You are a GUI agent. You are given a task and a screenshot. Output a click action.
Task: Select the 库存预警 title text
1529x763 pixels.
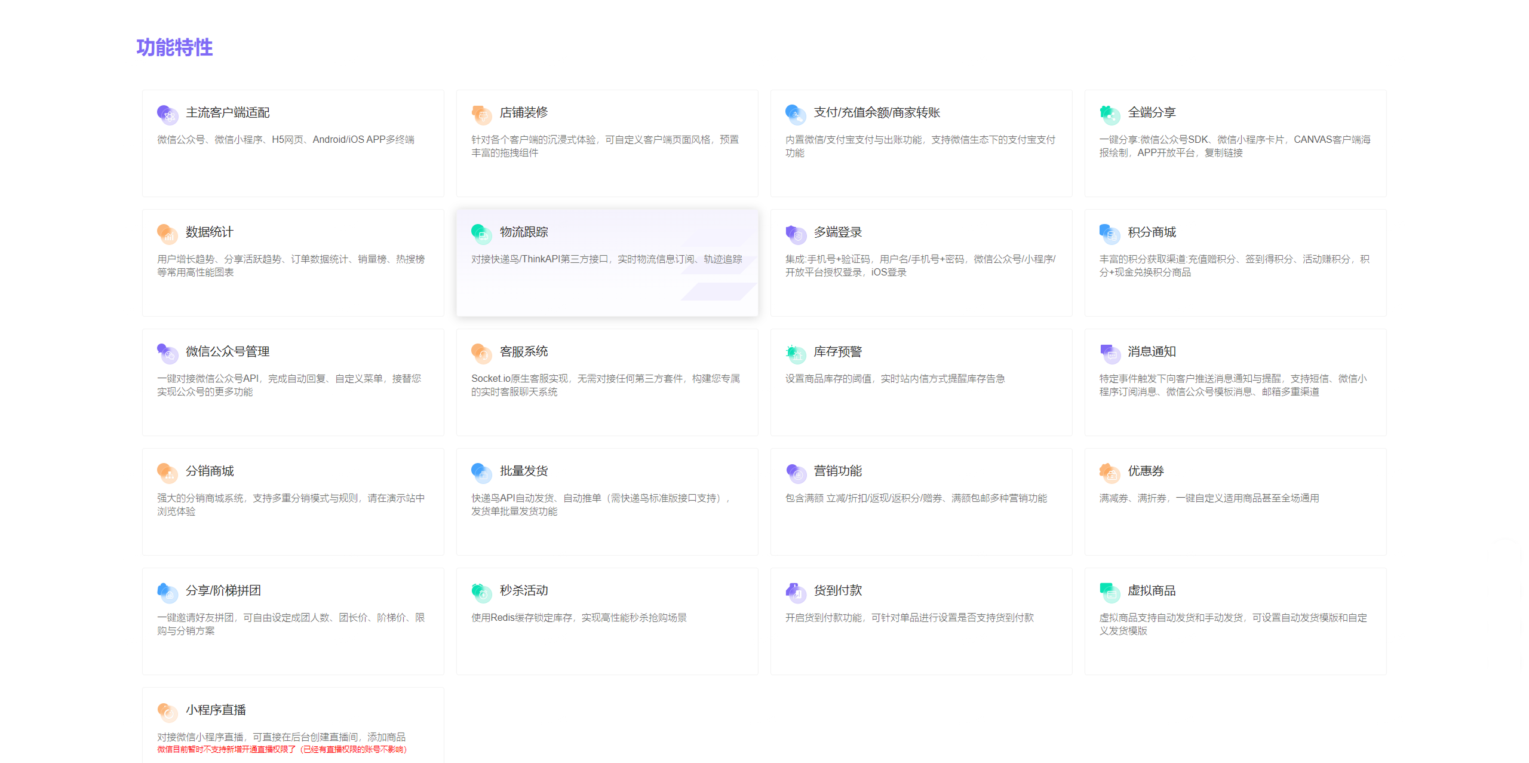coord(838,351)
